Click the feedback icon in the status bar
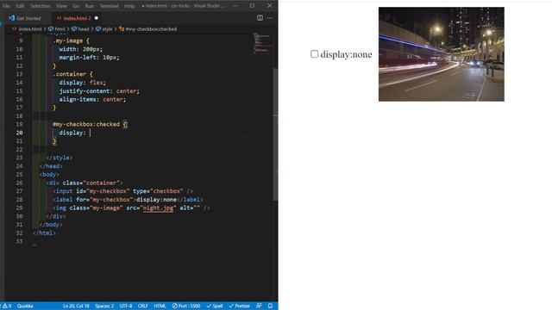Screen dimensions: 552x310 259,306
